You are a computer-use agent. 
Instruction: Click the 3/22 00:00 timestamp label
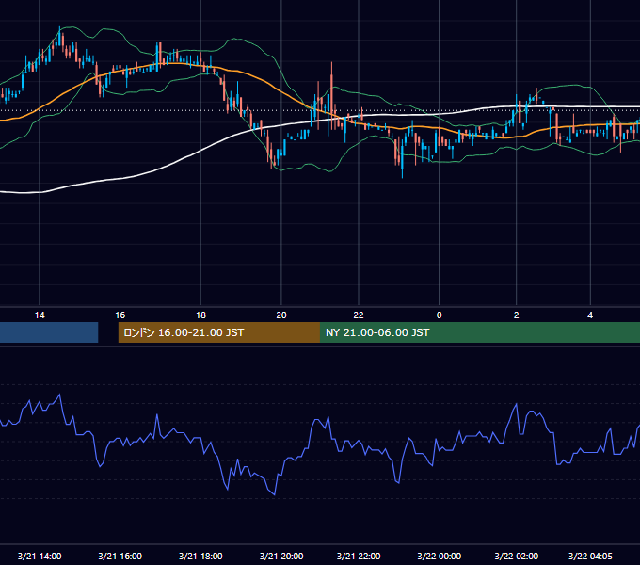(440, 556)
